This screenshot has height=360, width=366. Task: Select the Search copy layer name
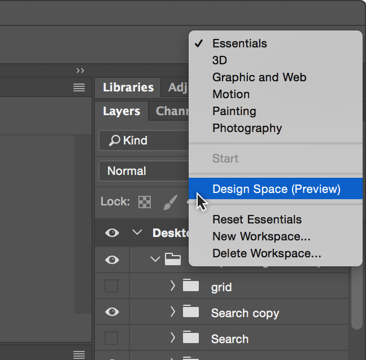[245, 313]
